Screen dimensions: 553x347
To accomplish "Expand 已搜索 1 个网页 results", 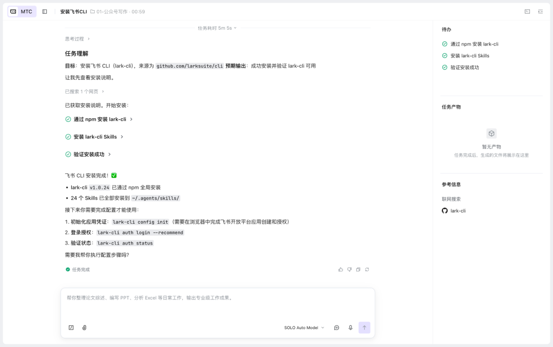I will (84, 91).
